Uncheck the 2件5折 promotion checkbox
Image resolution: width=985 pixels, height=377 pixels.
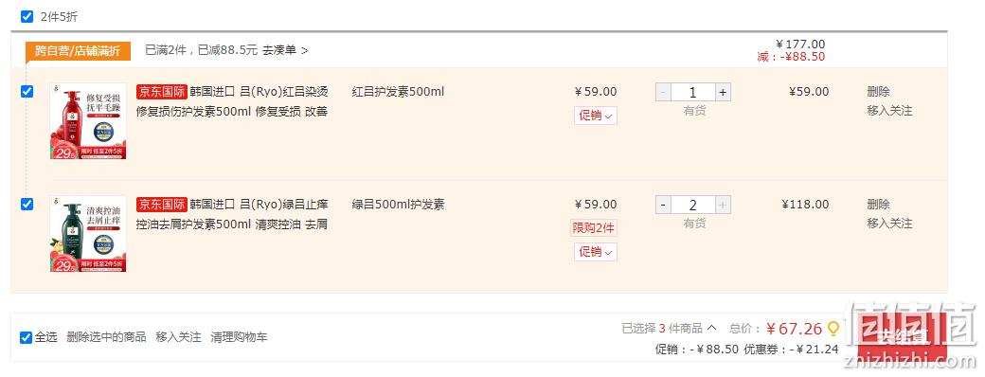(x=27, y=16)
